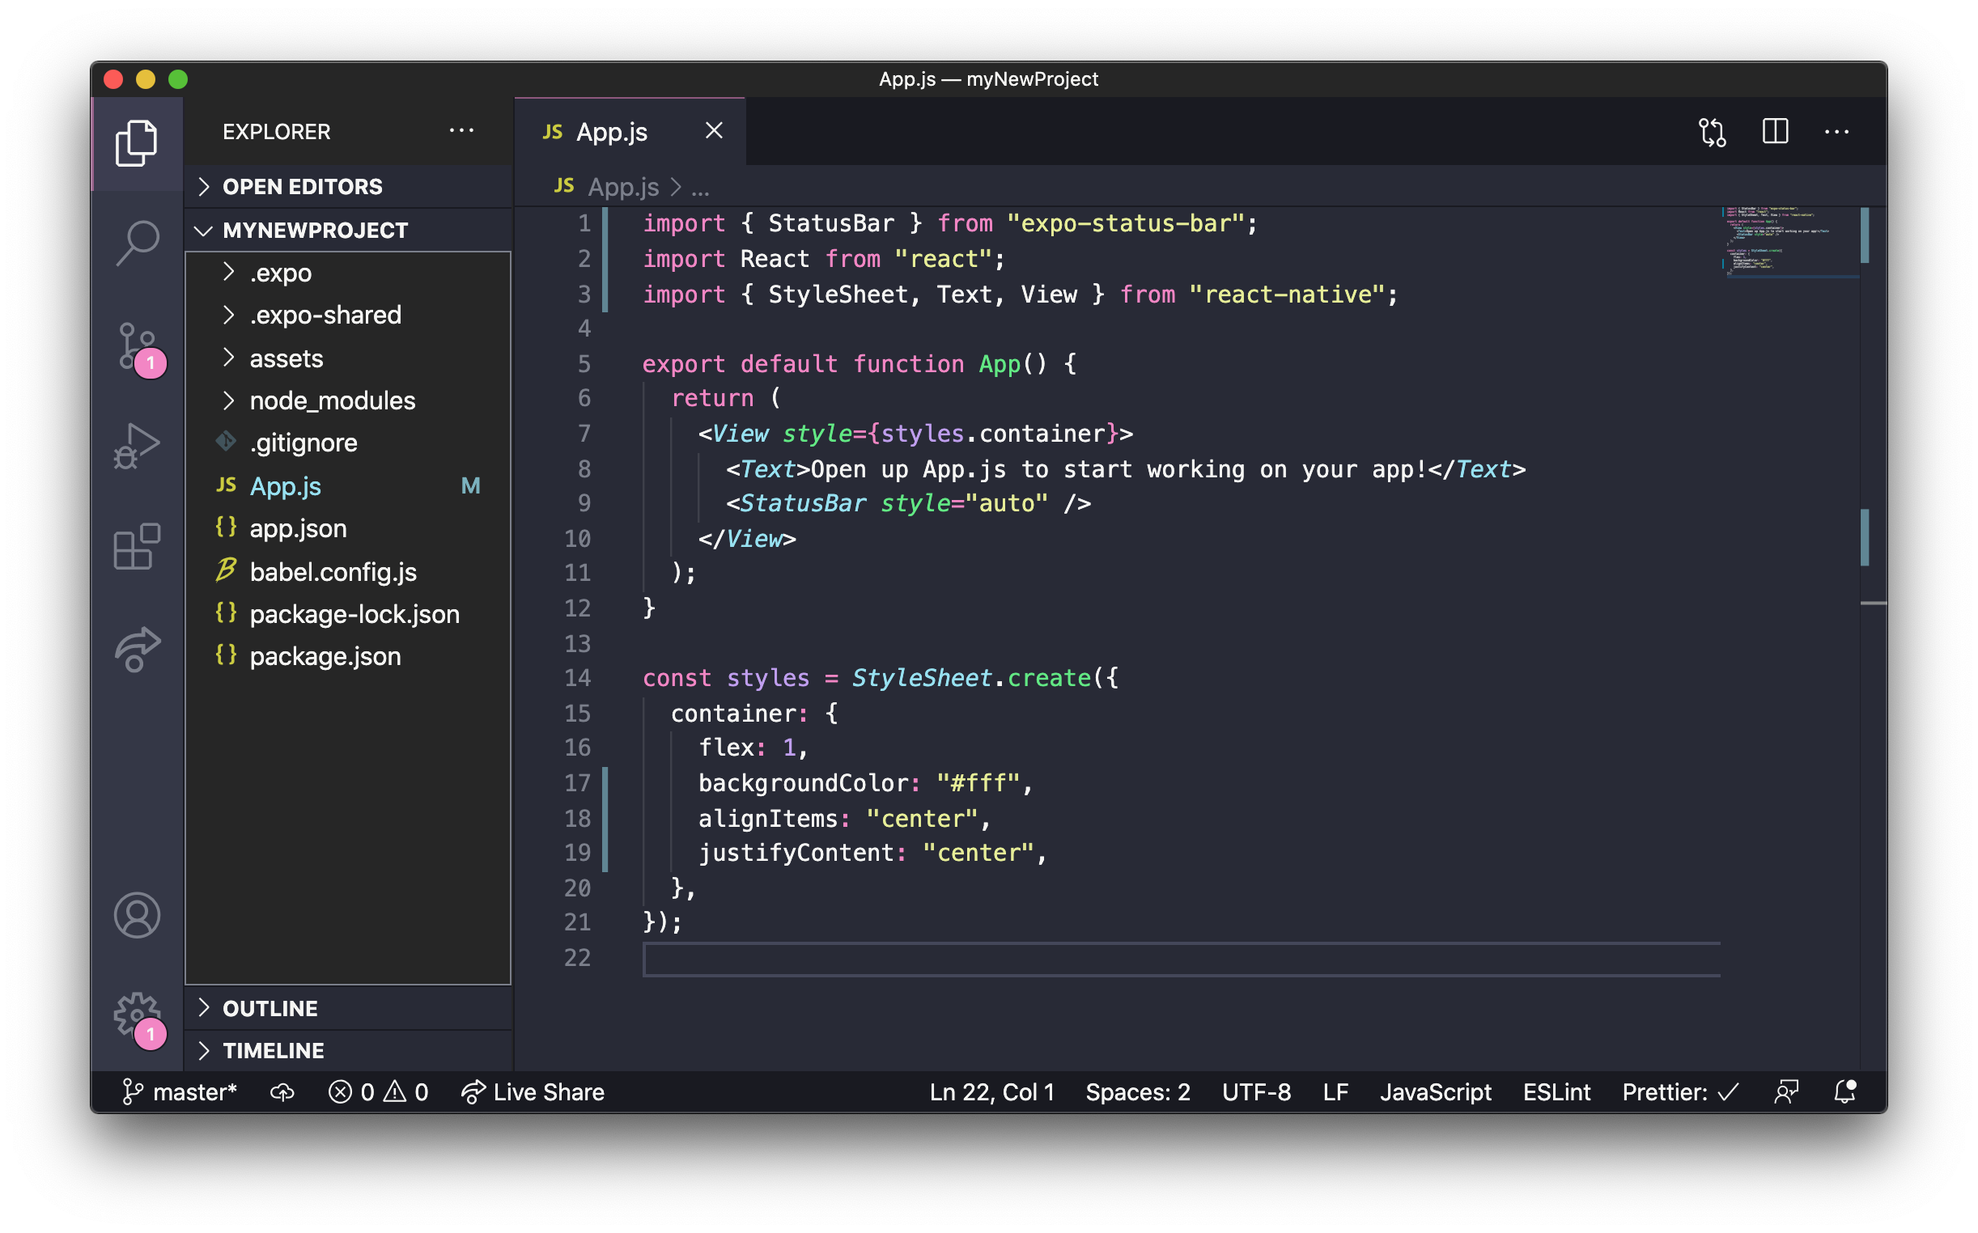Open editor More Actions ellipsis
Image resolution: width=1978 pixels, height=1233 pixels.
(x=1836, y=131)
